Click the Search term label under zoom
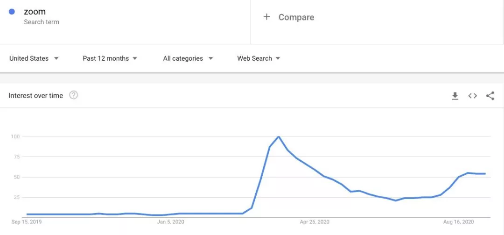504x235 pixels. point(42,22)
